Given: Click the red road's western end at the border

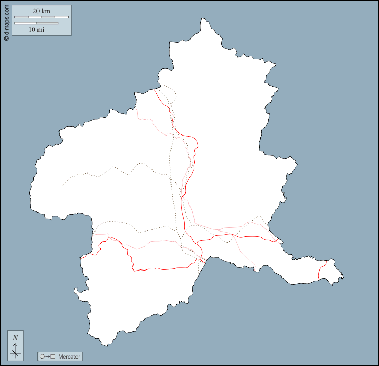Looking at the screenshot, I should pyautogui.click(x=81, y=256).
